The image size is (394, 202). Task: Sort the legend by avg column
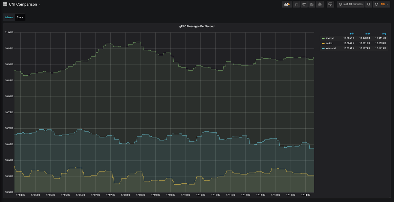tap(383, 34)
